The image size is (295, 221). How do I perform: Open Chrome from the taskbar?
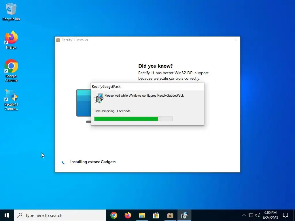114,215
